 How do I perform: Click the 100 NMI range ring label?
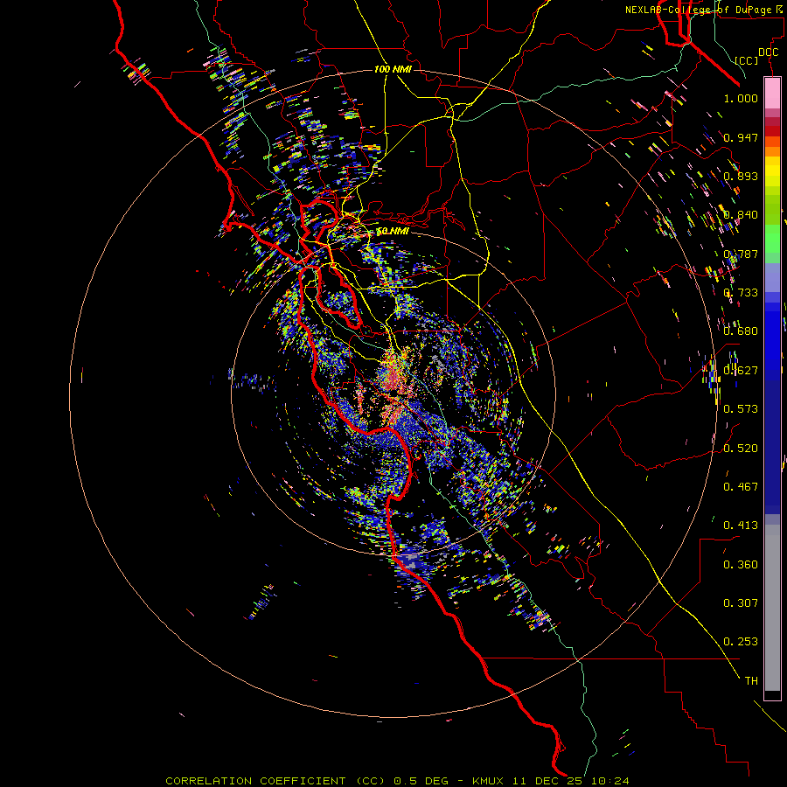[x=393, y=69]
